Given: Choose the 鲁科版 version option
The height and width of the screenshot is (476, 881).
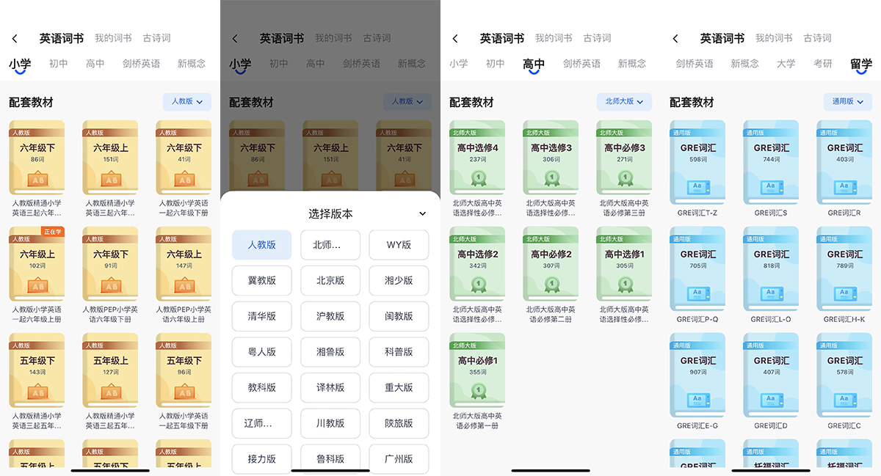Looking at the screenshot, I should [330, 458].
